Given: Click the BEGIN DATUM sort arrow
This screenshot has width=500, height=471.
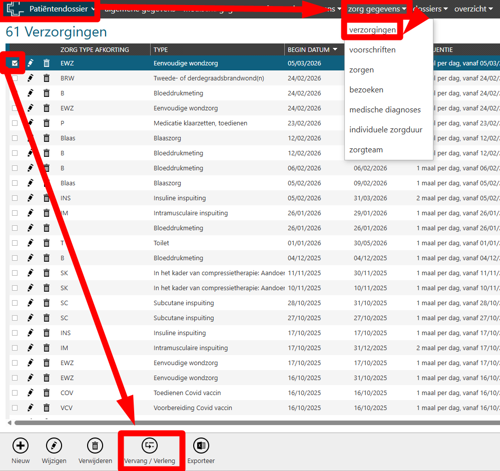Looking at the screenshot, I should tap(335, 49).
